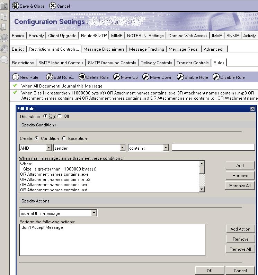Screen dimensions: 258x275
Task: Select Create Exception radio button
Action: [x=64, y=138]
